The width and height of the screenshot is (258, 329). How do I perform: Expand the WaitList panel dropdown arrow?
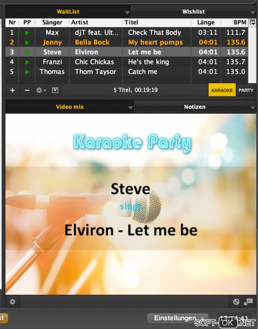click(127, 12)
